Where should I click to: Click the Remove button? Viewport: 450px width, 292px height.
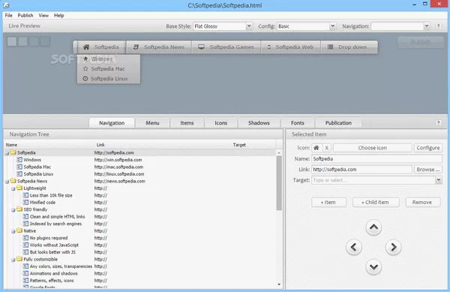[422, 202]
